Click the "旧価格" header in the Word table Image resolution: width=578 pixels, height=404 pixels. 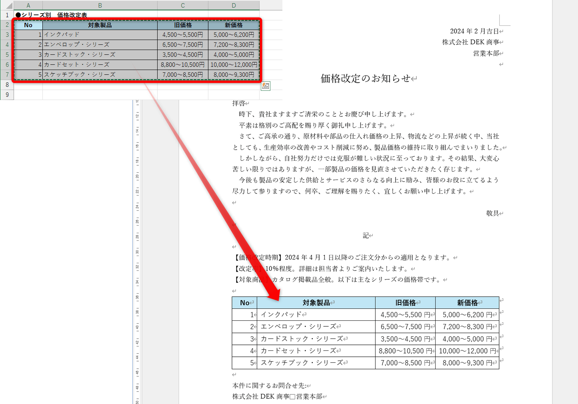pos(405,303)
